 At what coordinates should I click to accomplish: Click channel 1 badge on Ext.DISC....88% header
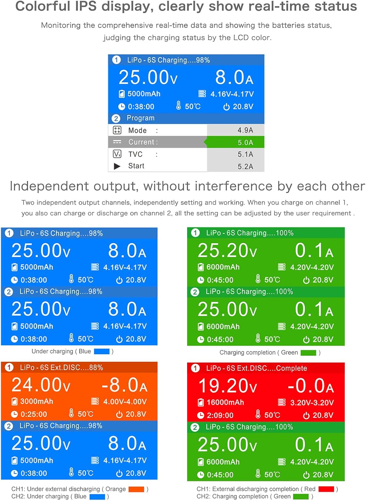[x=9, y=367]
